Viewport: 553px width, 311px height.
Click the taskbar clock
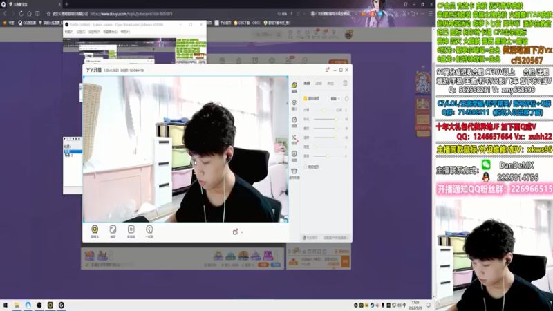(415, 305)
